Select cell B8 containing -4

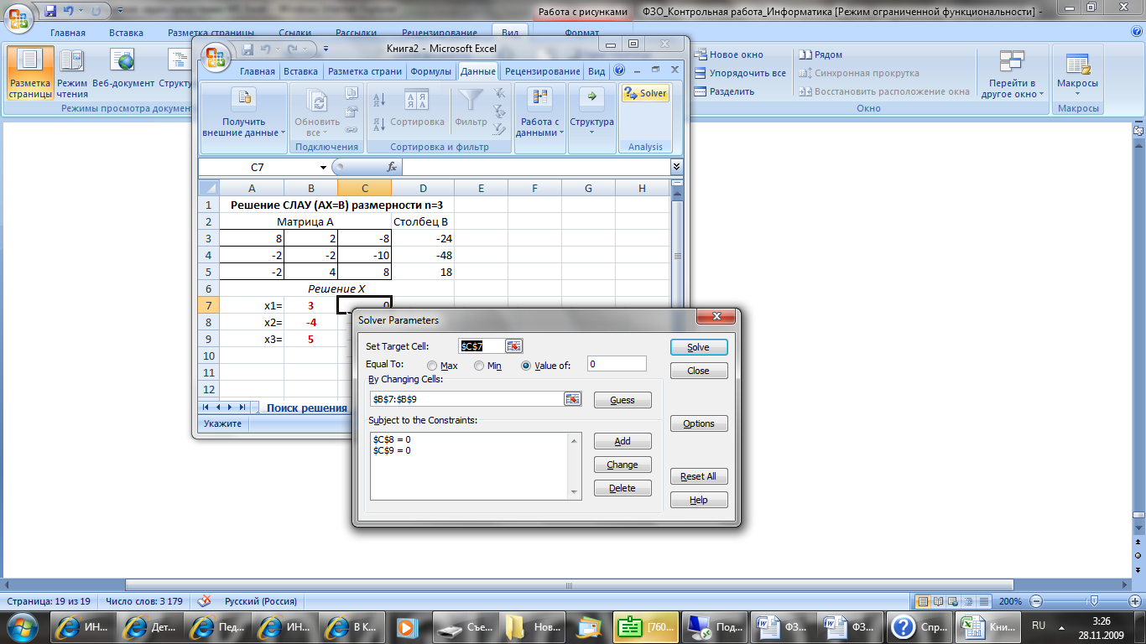[x=310, y=322]
